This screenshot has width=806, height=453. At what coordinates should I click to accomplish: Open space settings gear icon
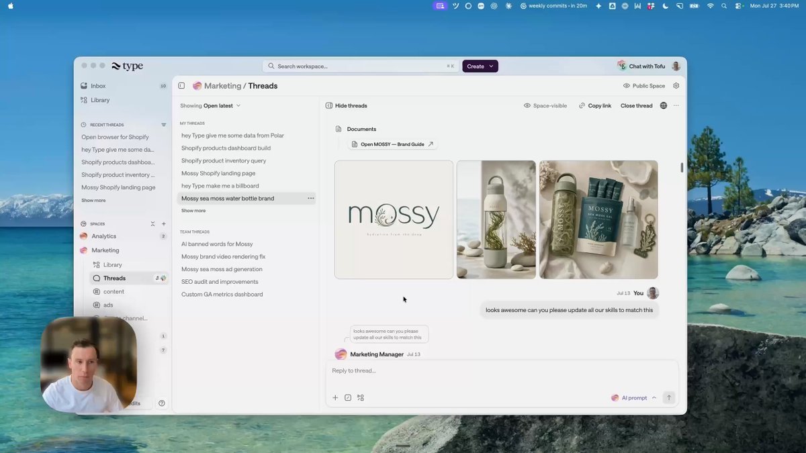(x=676, y=86)
